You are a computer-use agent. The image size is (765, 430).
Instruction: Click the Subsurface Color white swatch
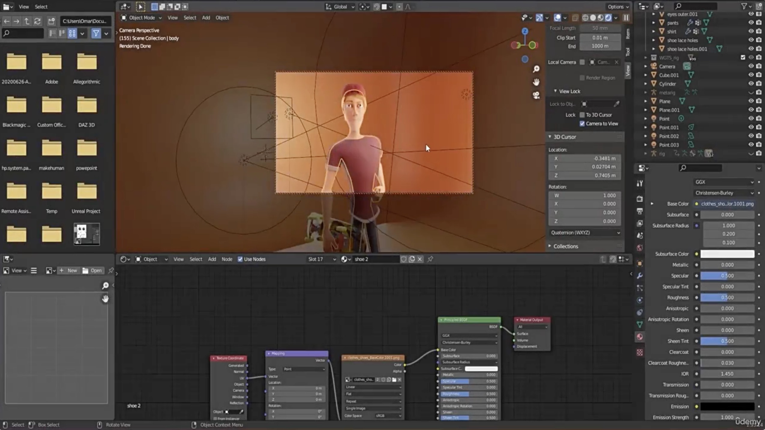[727, 254]
